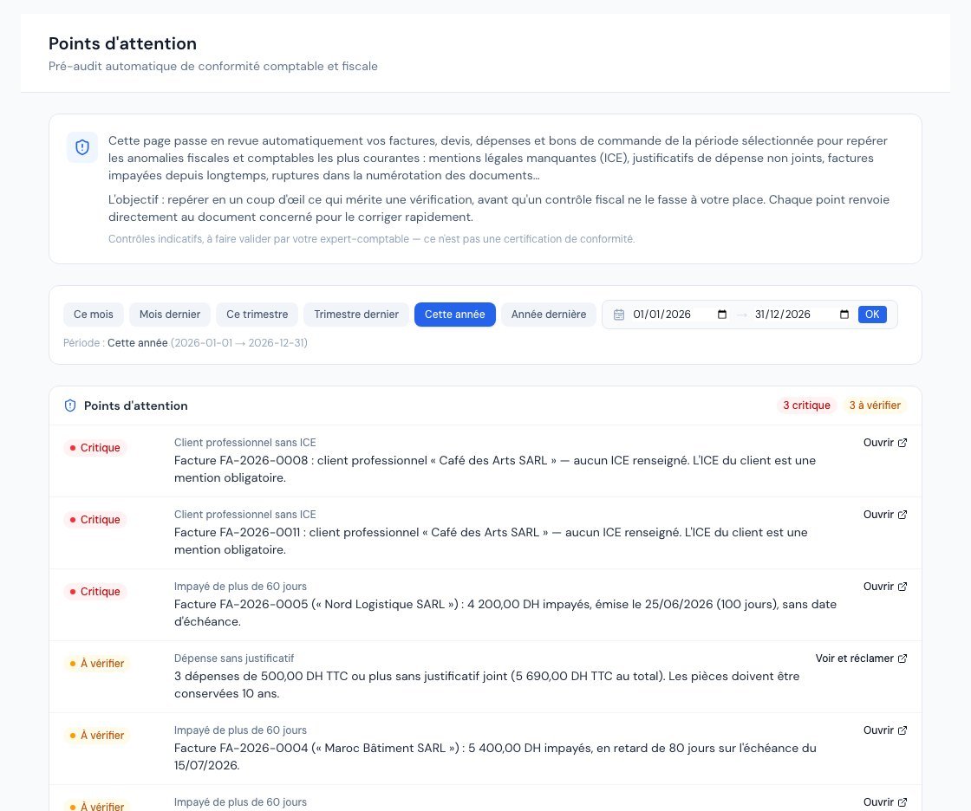
Task: Click the Nord Logistique SARL unpaid invoice text
Action: tap(505, 613)
